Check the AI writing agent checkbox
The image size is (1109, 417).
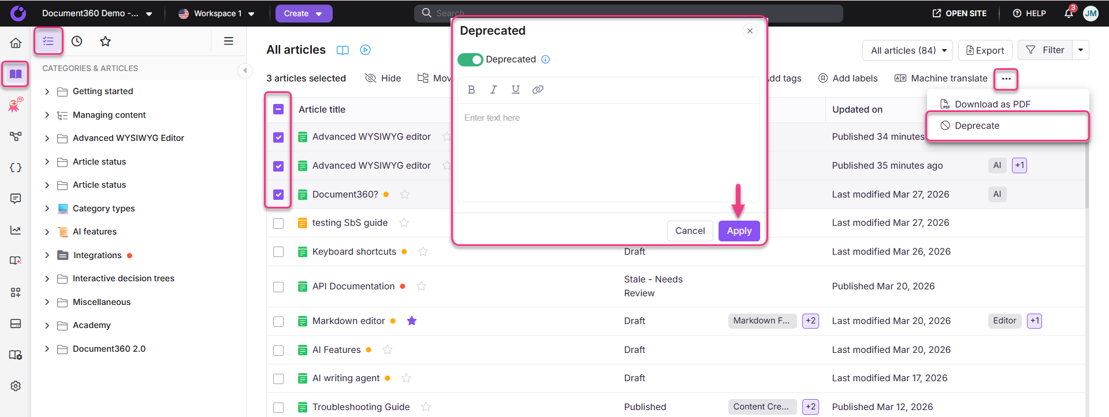click(x=278, y=379)
